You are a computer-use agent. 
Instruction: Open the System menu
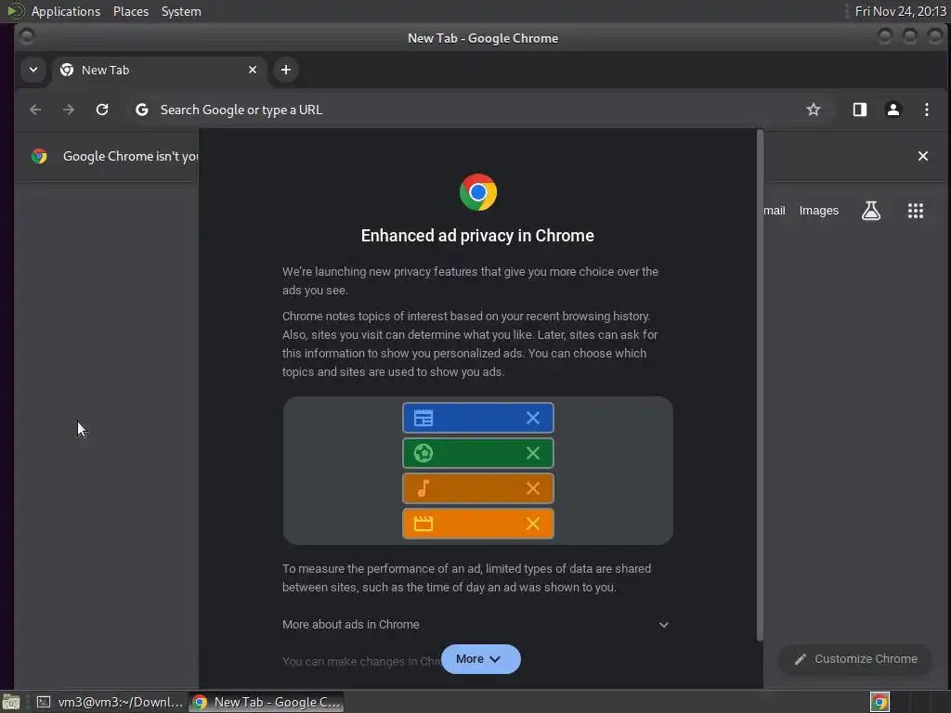(181, 11)
